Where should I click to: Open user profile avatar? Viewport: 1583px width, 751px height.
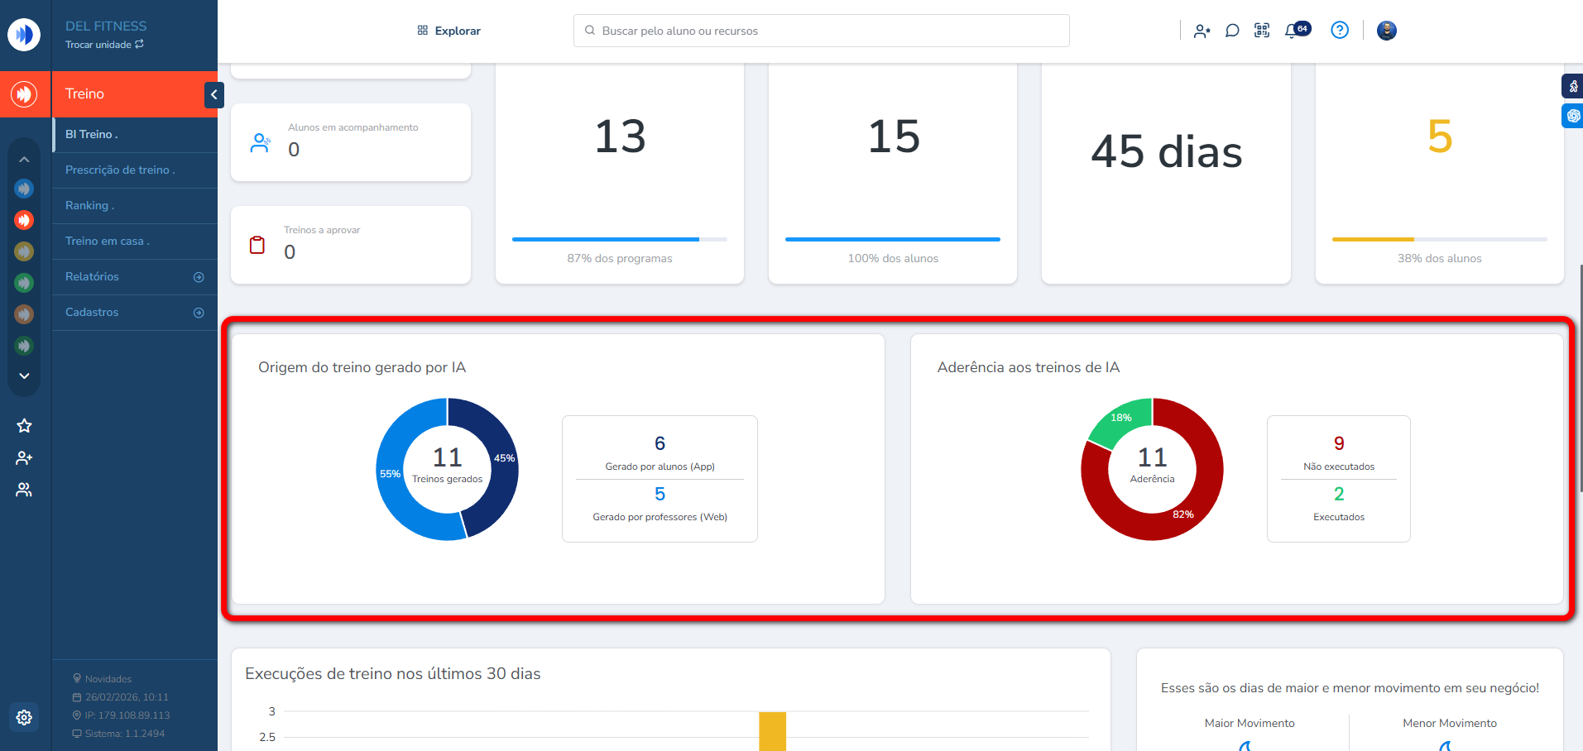tap(1387, 31)
